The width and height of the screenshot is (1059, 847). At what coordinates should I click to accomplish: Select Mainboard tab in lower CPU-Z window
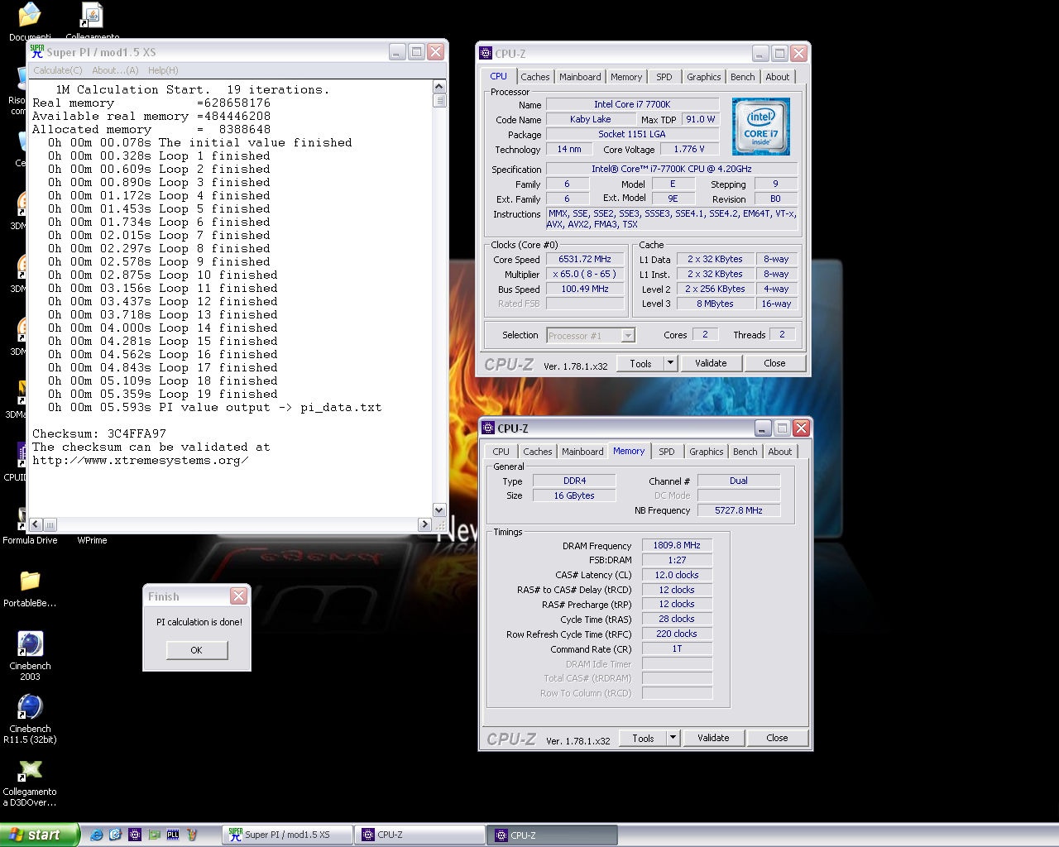coord(582,452)
